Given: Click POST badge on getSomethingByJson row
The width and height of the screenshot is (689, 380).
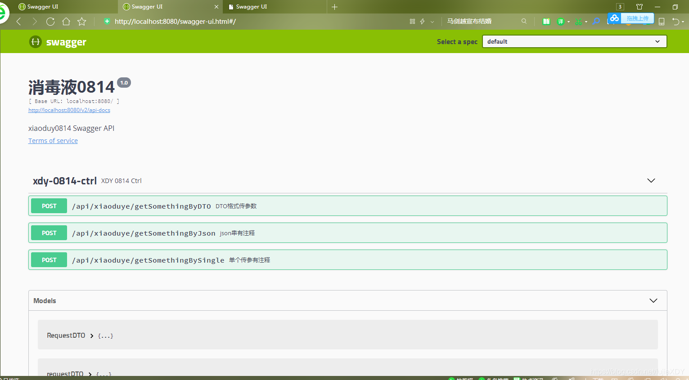Looking at the screenshot, I should pyautogui.click(x=49, y=233).
